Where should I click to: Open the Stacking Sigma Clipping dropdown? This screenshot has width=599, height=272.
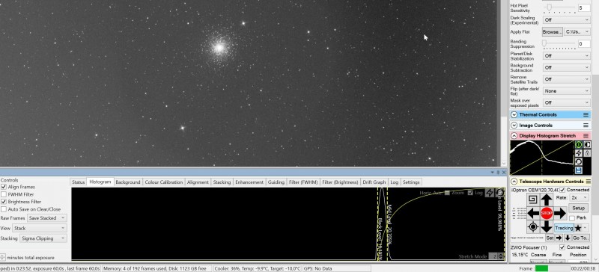(x=43, y=238)
